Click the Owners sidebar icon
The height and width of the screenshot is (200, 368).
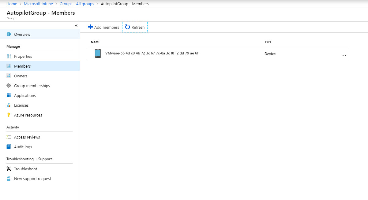pyautogui.click(x=9, y=76)
